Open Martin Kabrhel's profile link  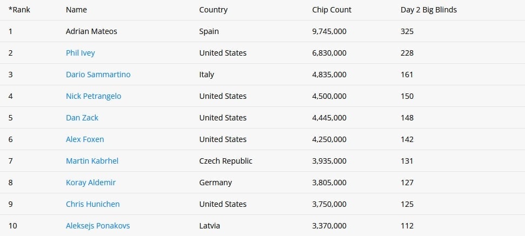point(92,161)
